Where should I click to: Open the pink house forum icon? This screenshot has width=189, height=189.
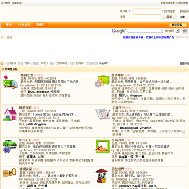click(10, 114)
